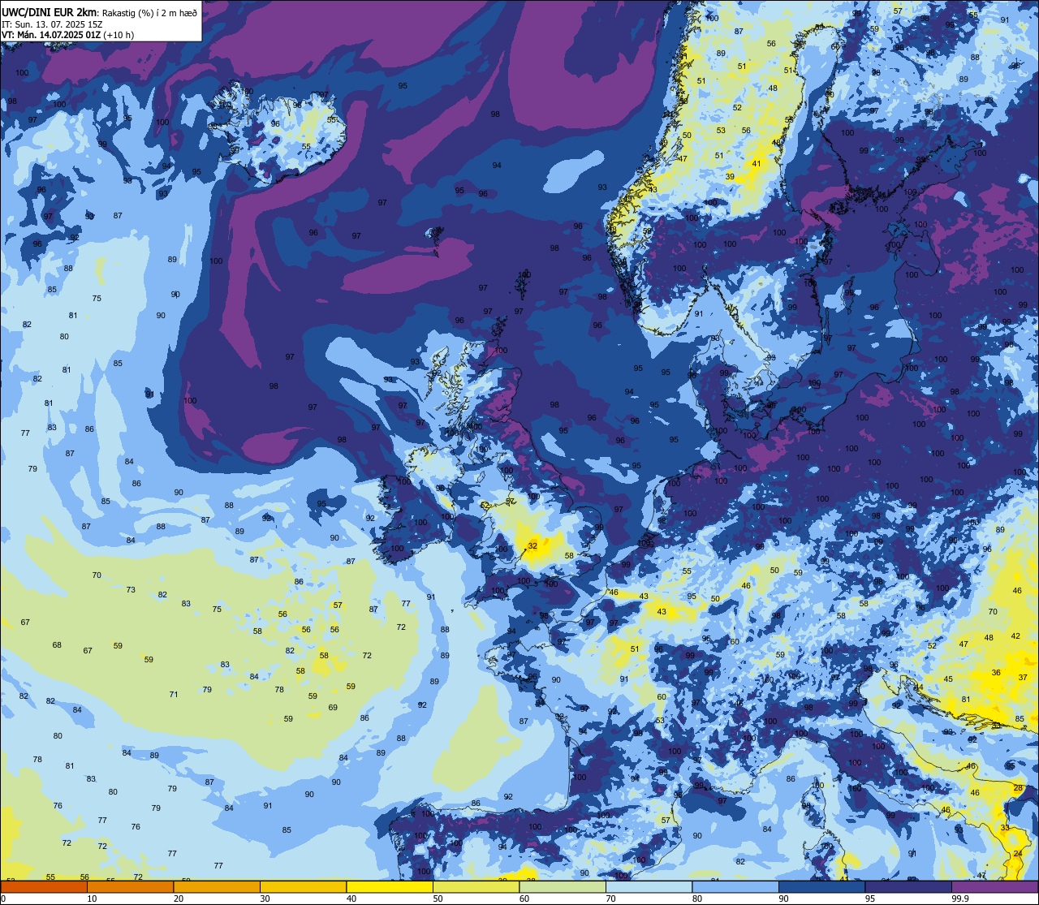This screenshot has width=1039, height=905.
Task: Click the '24' value at southeast map corner
Action: click(1019, 854)
